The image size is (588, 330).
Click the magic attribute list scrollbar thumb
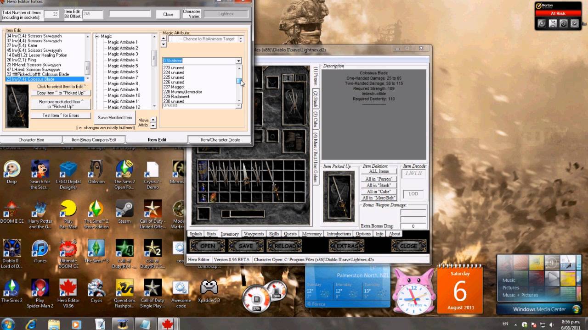coord(239,81)
